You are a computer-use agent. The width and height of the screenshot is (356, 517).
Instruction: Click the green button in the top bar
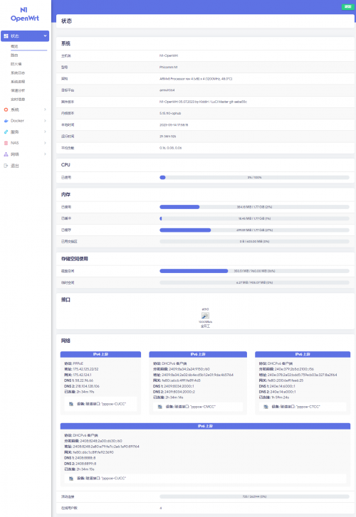tap(347, 6)
